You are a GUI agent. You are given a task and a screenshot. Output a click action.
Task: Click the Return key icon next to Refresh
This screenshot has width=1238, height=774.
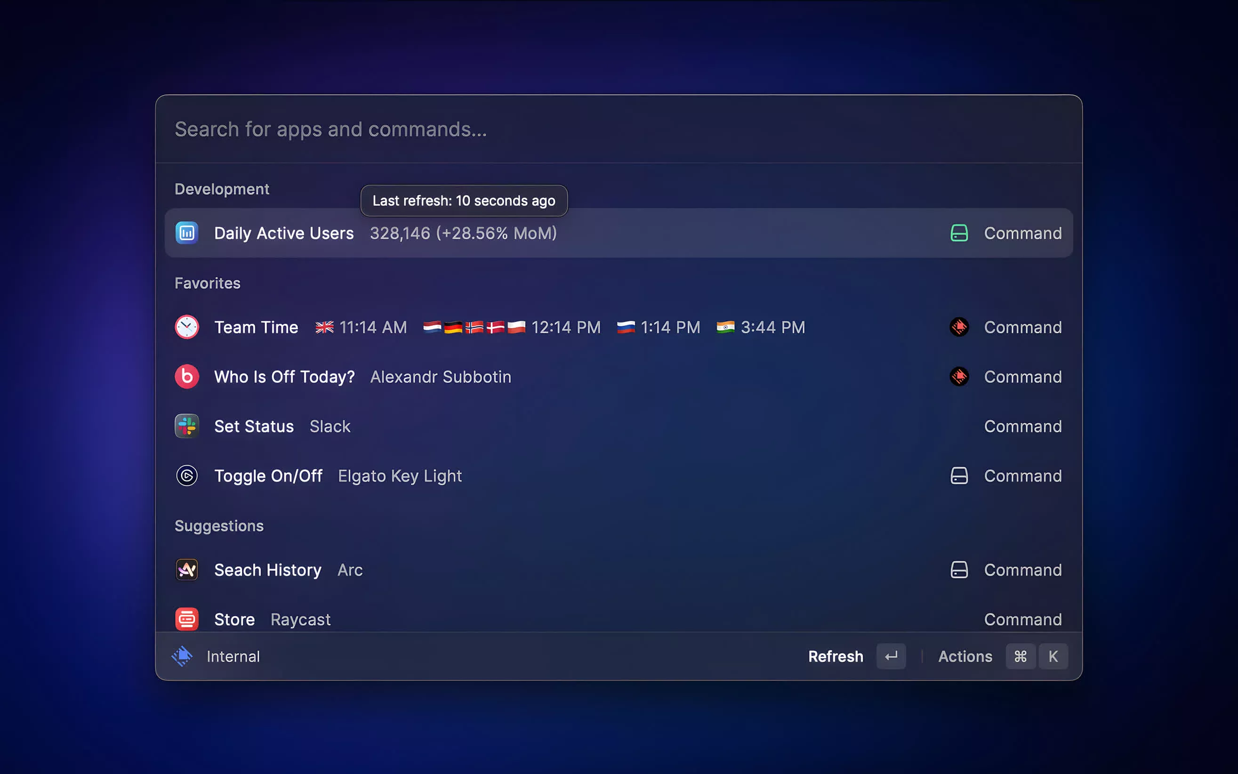891,656
